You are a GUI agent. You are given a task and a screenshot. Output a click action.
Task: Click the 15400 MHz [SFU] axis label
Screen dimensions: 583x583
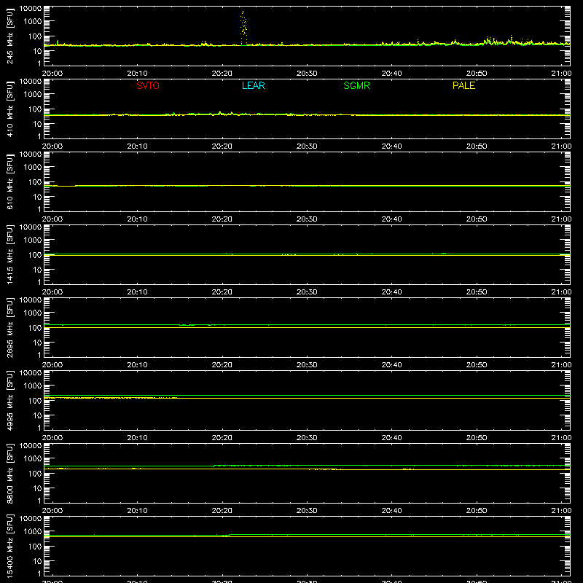(x=10, y=546)
